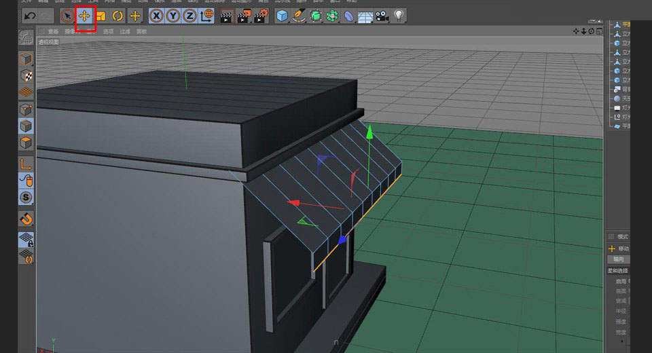Activate the Rotate tool
Image resolution: width=652 pixels, height=353 pixels.
click(117, 16)
